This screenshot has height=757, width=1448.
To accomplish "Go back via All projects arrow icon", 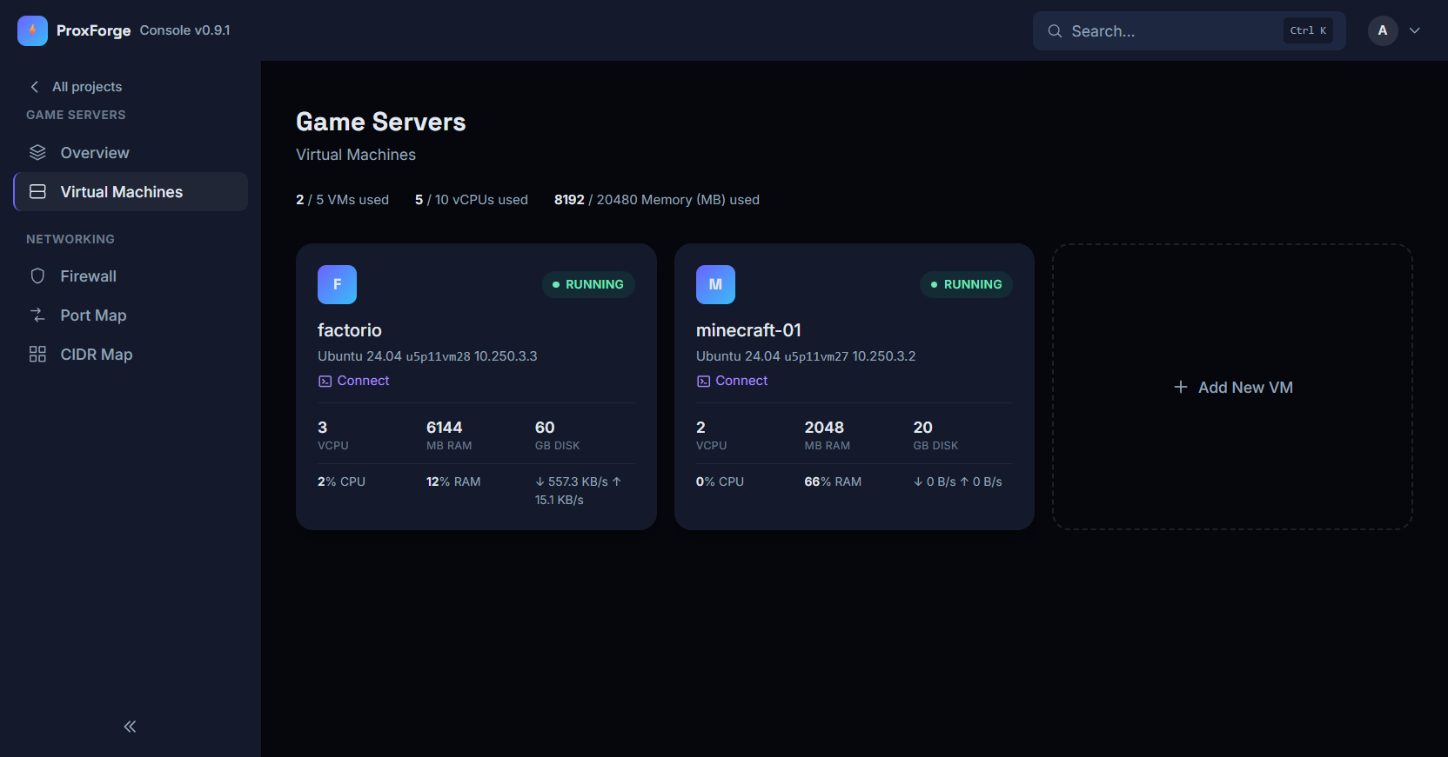I will pyautogui.click(x=35, y=87).
